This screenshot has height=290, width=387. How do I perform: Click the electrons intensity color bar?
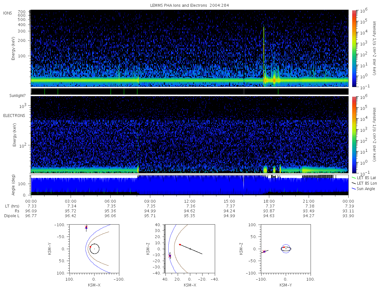coord(354,134)
